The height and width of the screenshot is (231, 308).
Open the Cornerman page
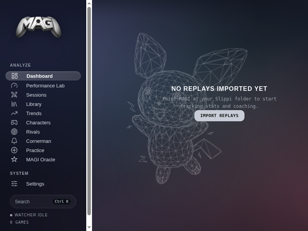pos(43,141)
